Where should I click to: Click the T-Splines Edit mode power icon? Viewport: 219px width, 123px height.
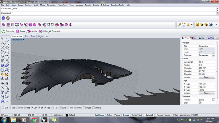pos(3,31)
